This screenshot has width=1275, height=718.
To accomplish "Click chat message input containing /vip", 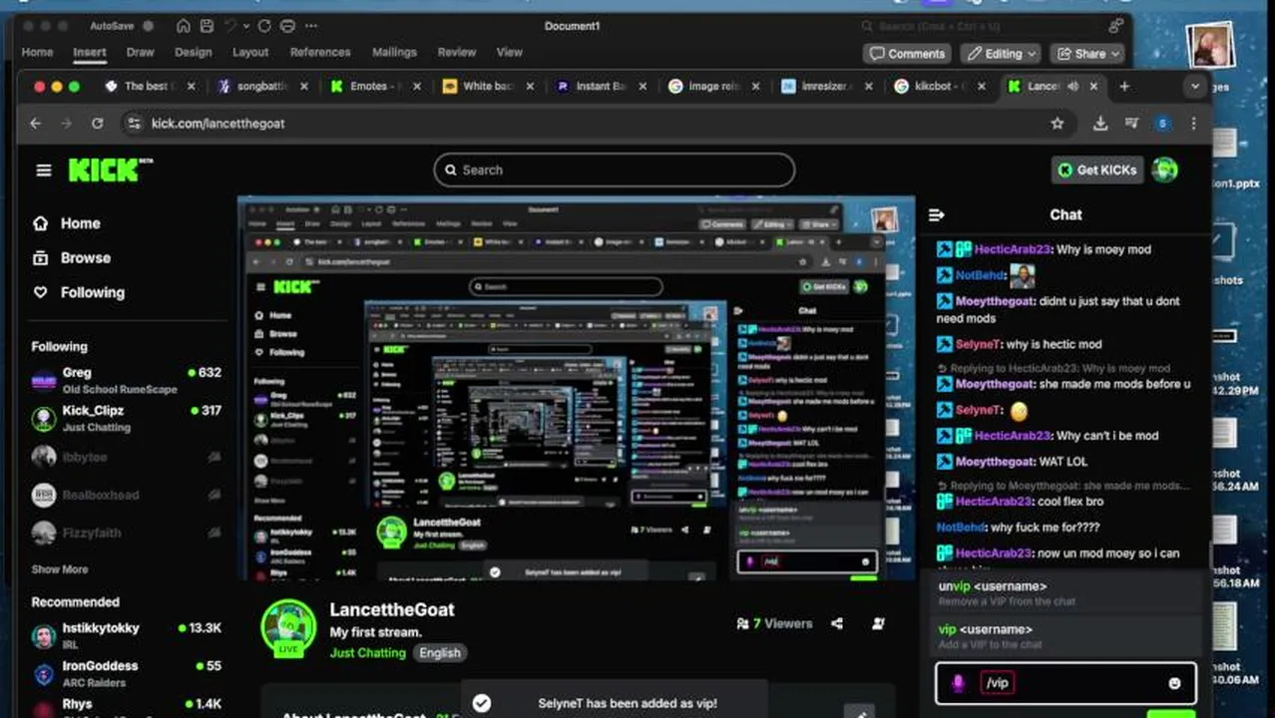I will pyautogui.click(x=1065, y=683).
